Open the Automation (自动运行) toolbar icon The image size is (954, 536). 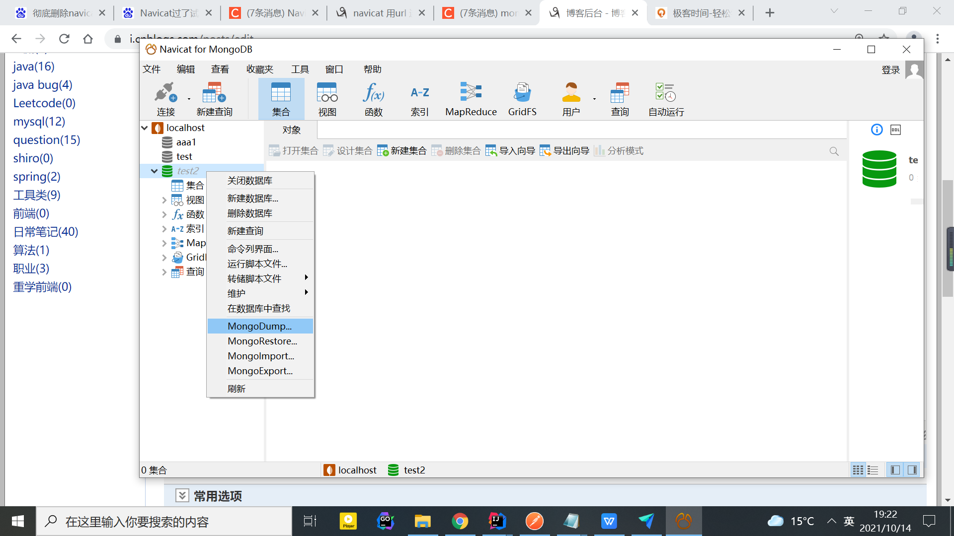click(666, 99)
